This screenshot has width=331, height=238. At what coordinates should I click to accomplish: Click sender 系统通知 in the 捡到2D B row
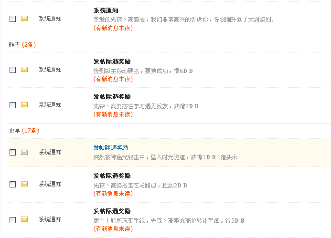click(50, 184)
